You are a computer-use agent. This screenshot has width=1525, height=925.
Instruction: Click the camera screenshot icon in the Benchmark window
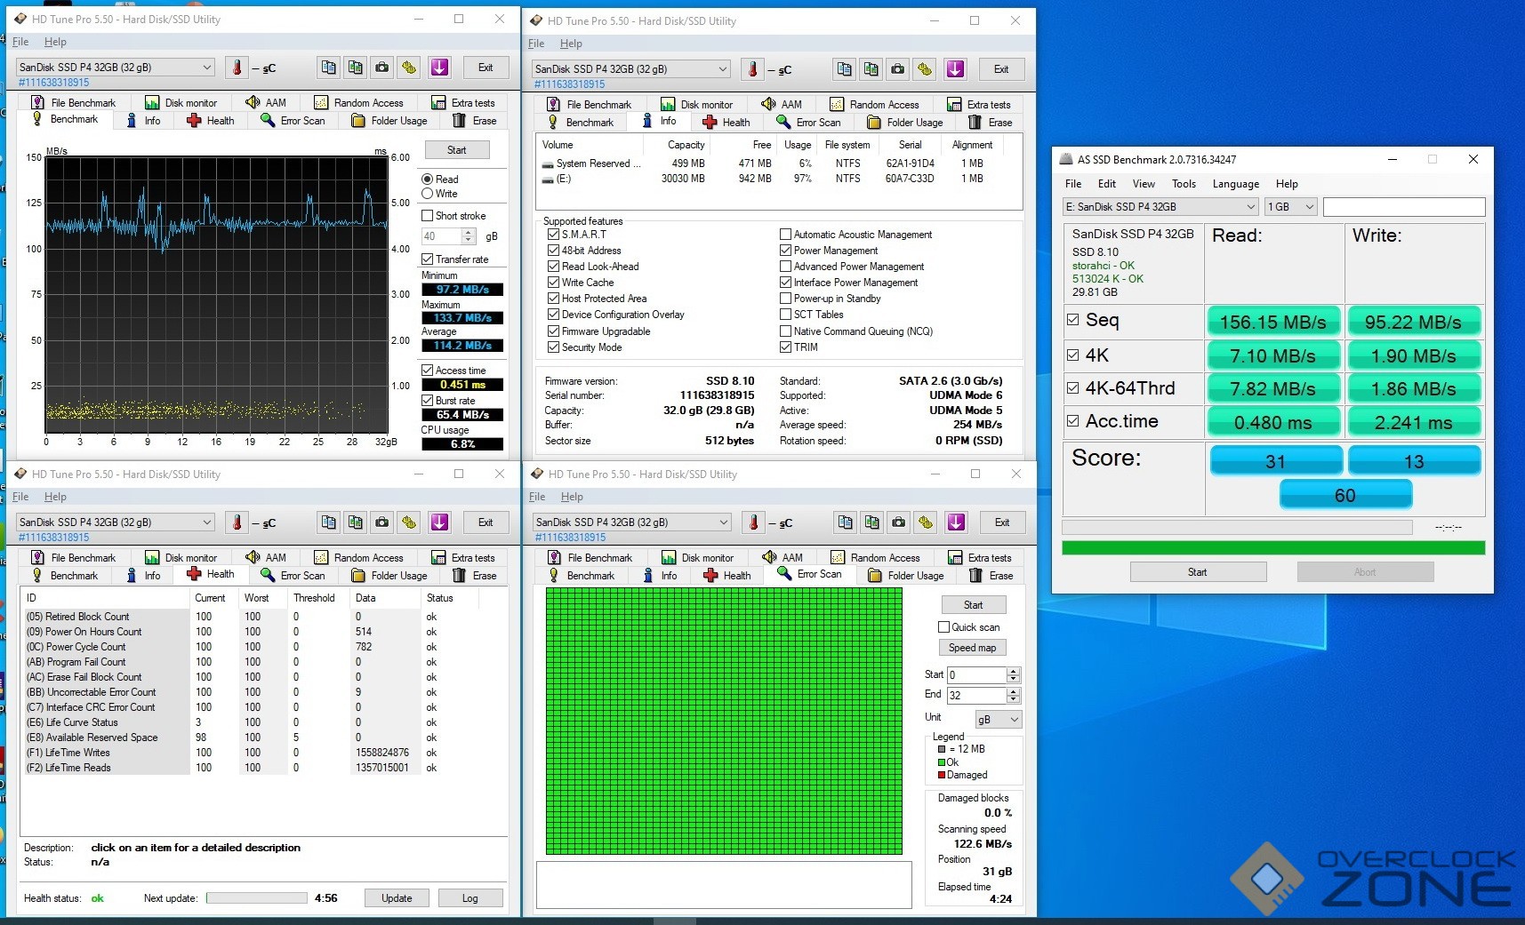[381, 68]
